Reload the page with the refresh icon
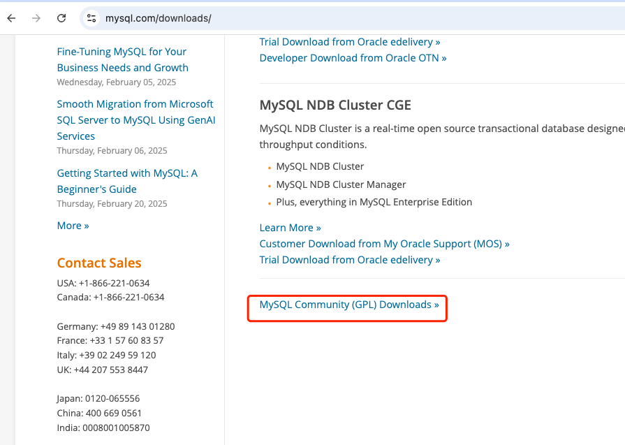 coord(61,18)
